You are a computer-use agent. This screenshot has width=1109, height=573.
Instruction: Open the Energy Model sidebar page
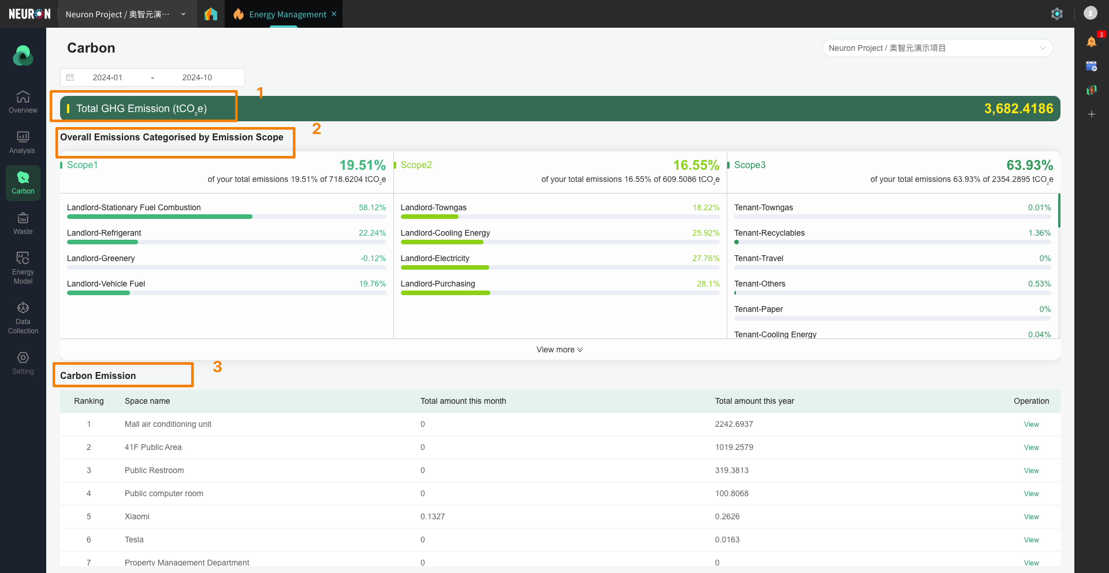[23, 268]
